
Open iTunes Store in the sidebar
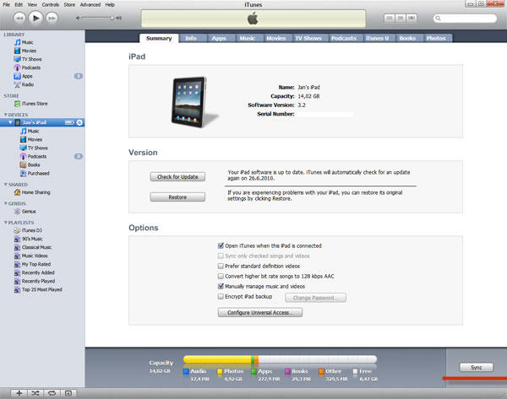34,103
